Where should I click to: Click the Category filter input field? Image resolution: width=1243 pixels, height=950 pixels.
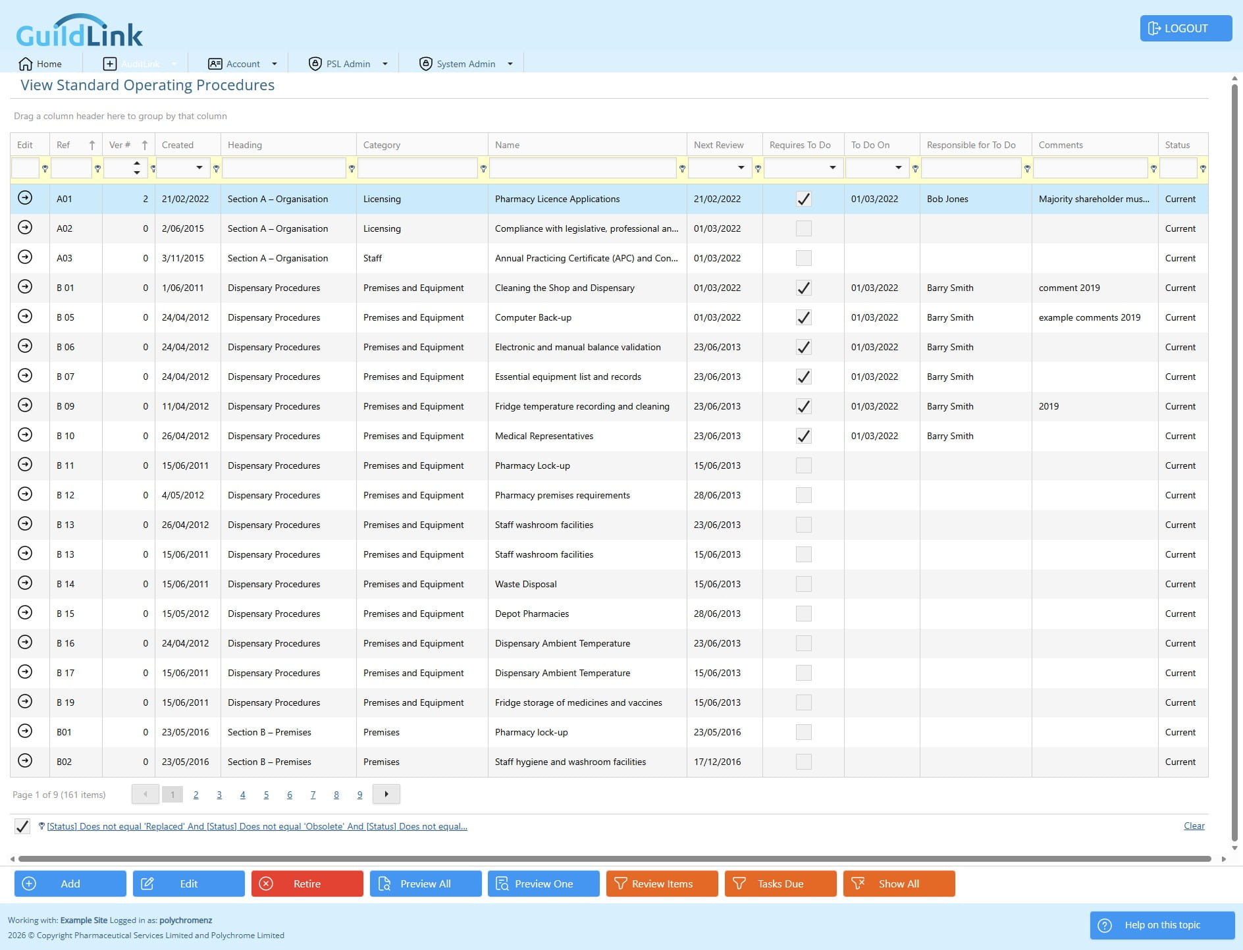tap(417, 168)
